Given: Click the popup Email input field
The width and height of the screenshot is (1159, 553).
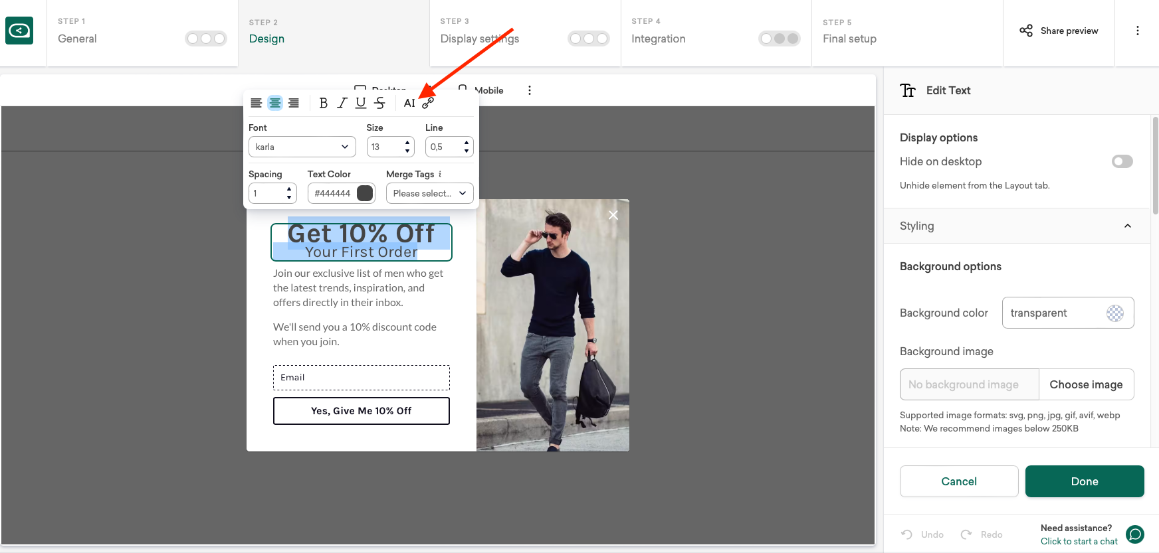Looking at the screenshot, I should coord(361,378).
